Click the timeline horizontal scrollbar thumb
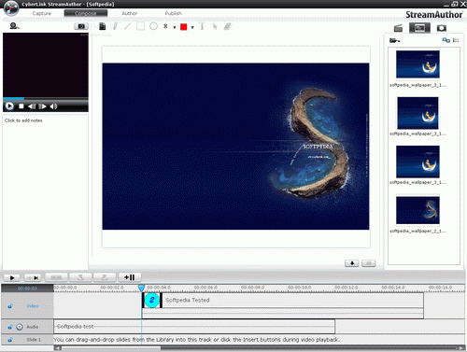 111,348
